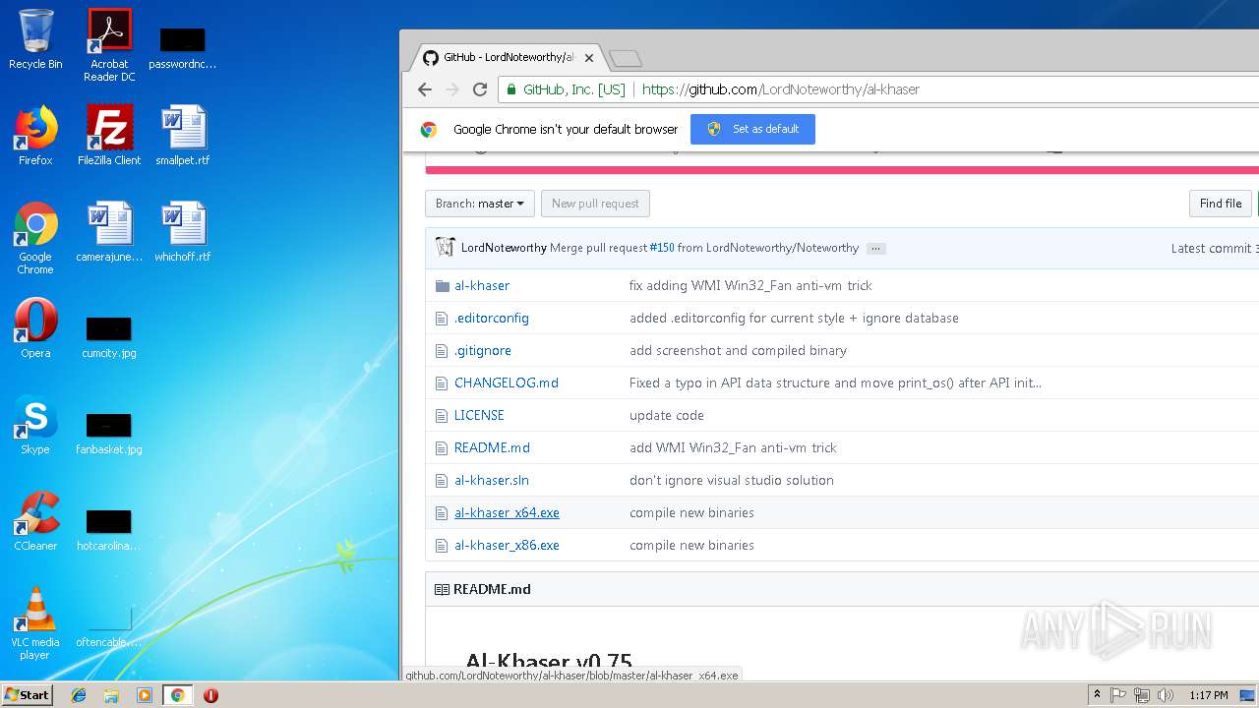Switch to Chrome taskbar button
The image size is (1259, 708).
177,695
